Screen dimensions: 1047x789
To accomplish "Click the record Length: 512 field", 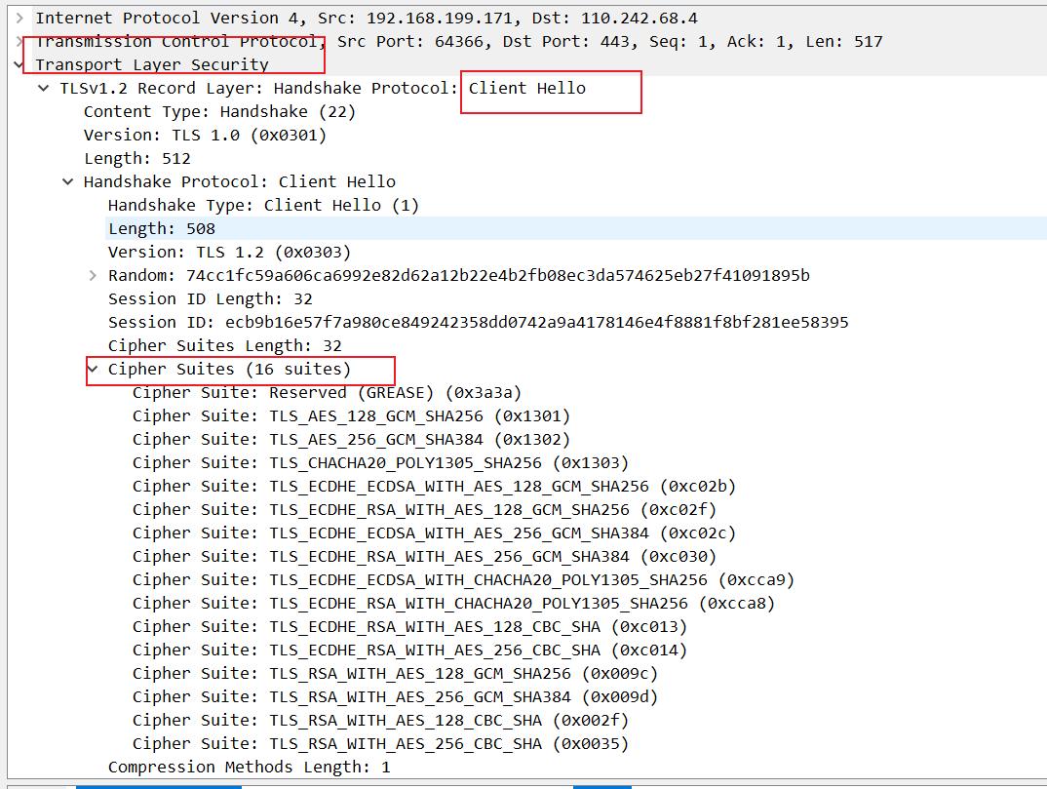I will [136, 158].
